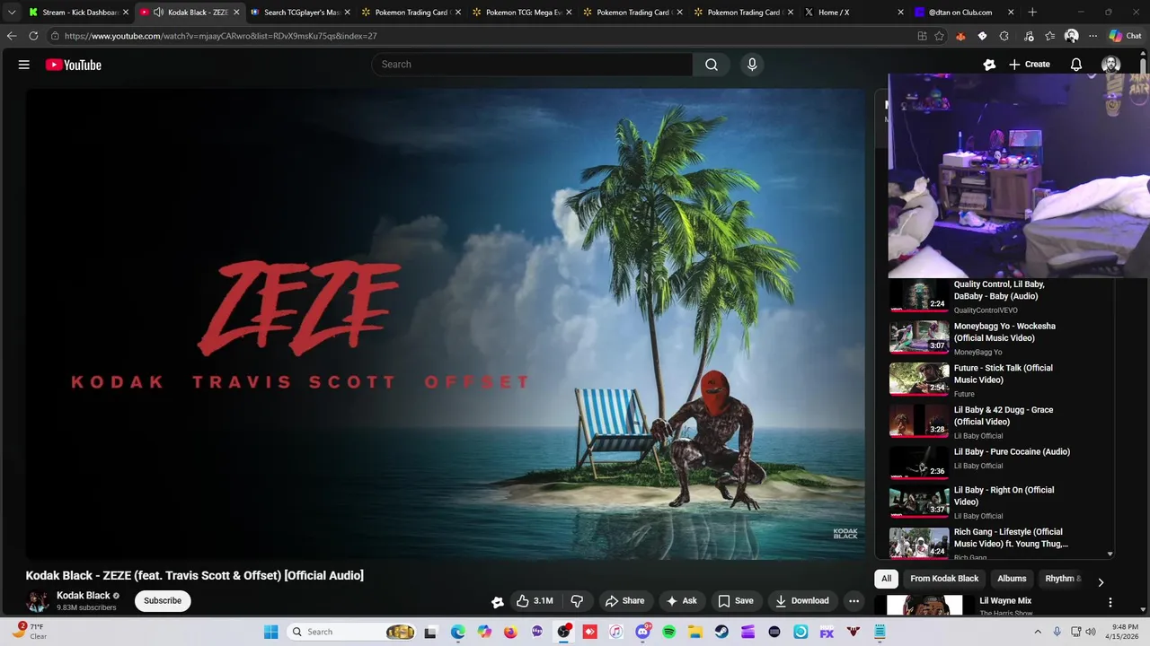Image resolution: width=1150 pixels, height=646 pixels.
Task: Select the Albums filter chip
Action: point(1012,579)
